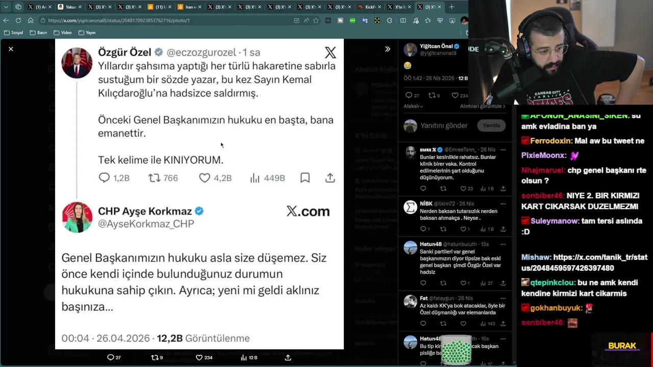Open the more menu on EMRE's reply
The height and width of the screenshot is (367, 653).
coord(503,150)
